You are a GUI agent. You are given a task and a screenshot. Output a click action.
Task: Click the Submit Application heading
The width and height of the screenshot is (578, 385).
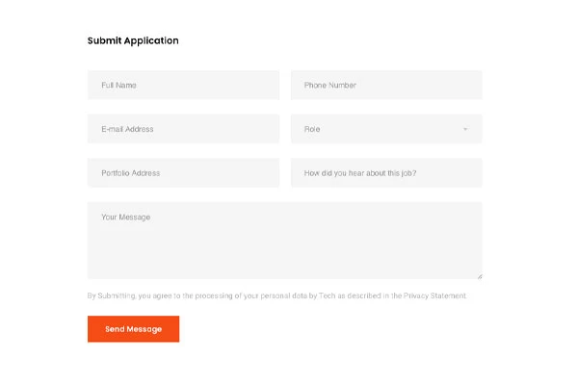[133, 40]
